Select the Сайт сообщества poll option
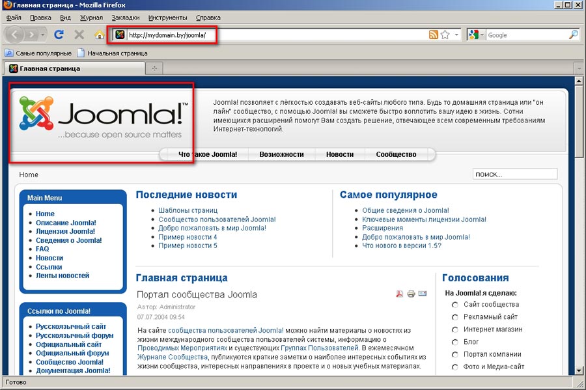The height and width of the screenshot is (390, 586). 455,305
